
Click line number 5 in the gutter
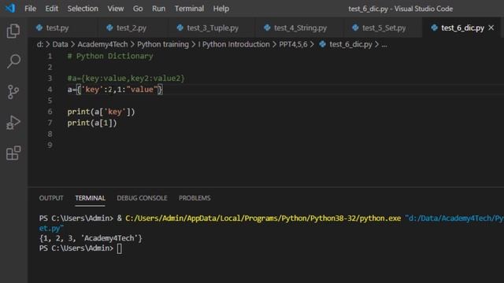click(50, 101)
